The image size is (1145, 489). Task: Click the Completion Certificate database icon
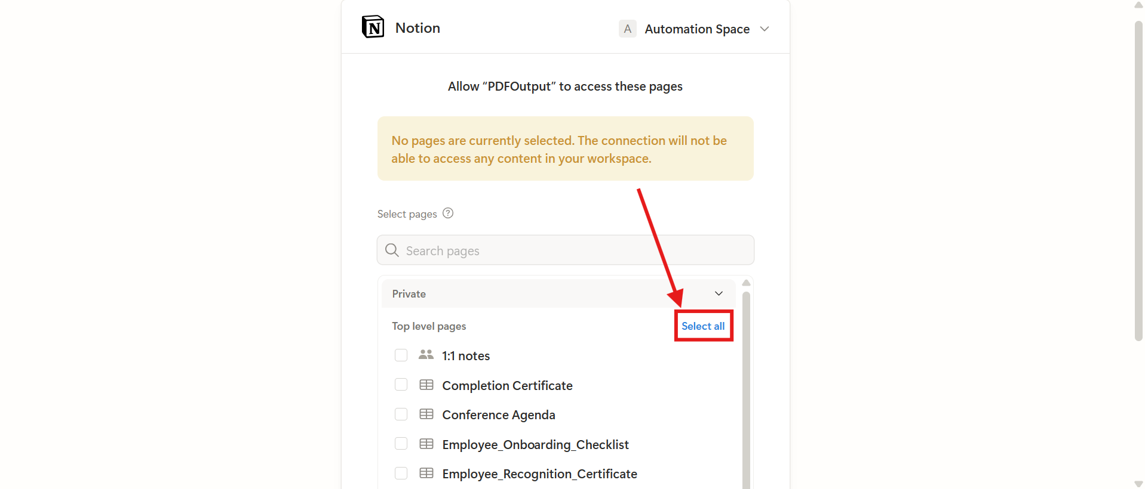coord(426,385)
